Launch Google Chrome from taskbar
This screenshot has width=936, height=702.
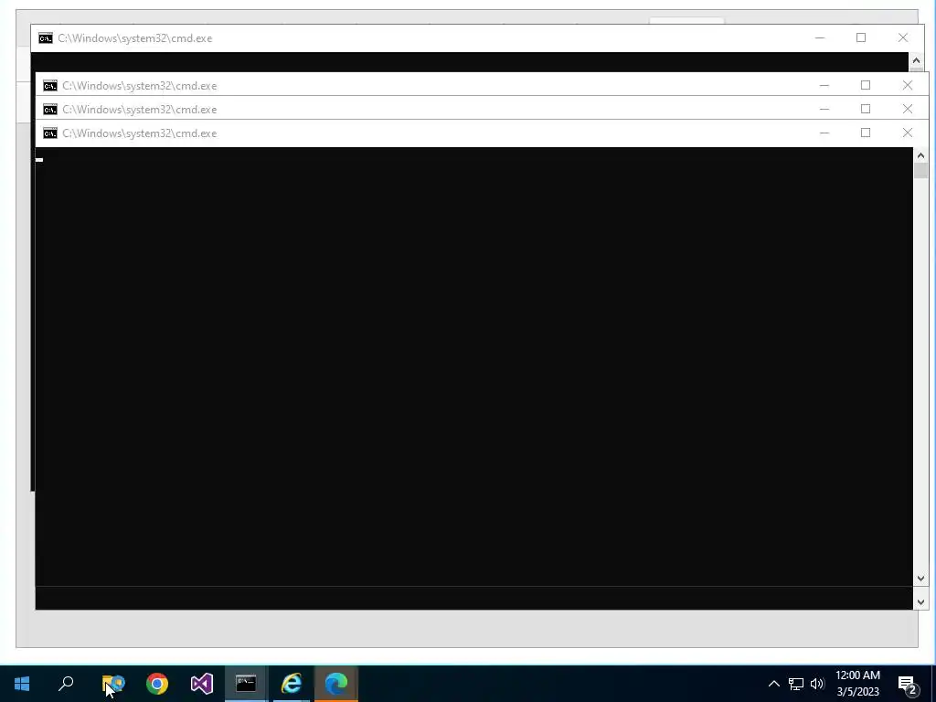(157, 684)
